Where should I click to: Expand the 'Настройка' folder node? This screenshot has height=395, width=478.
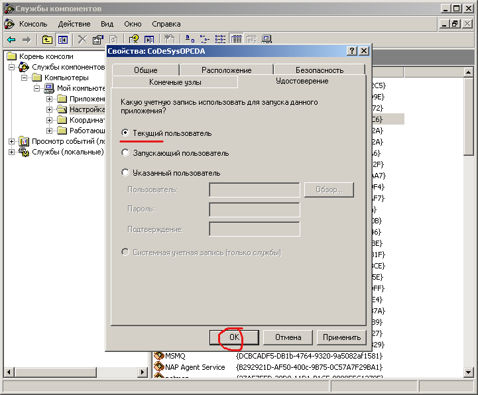49,109
